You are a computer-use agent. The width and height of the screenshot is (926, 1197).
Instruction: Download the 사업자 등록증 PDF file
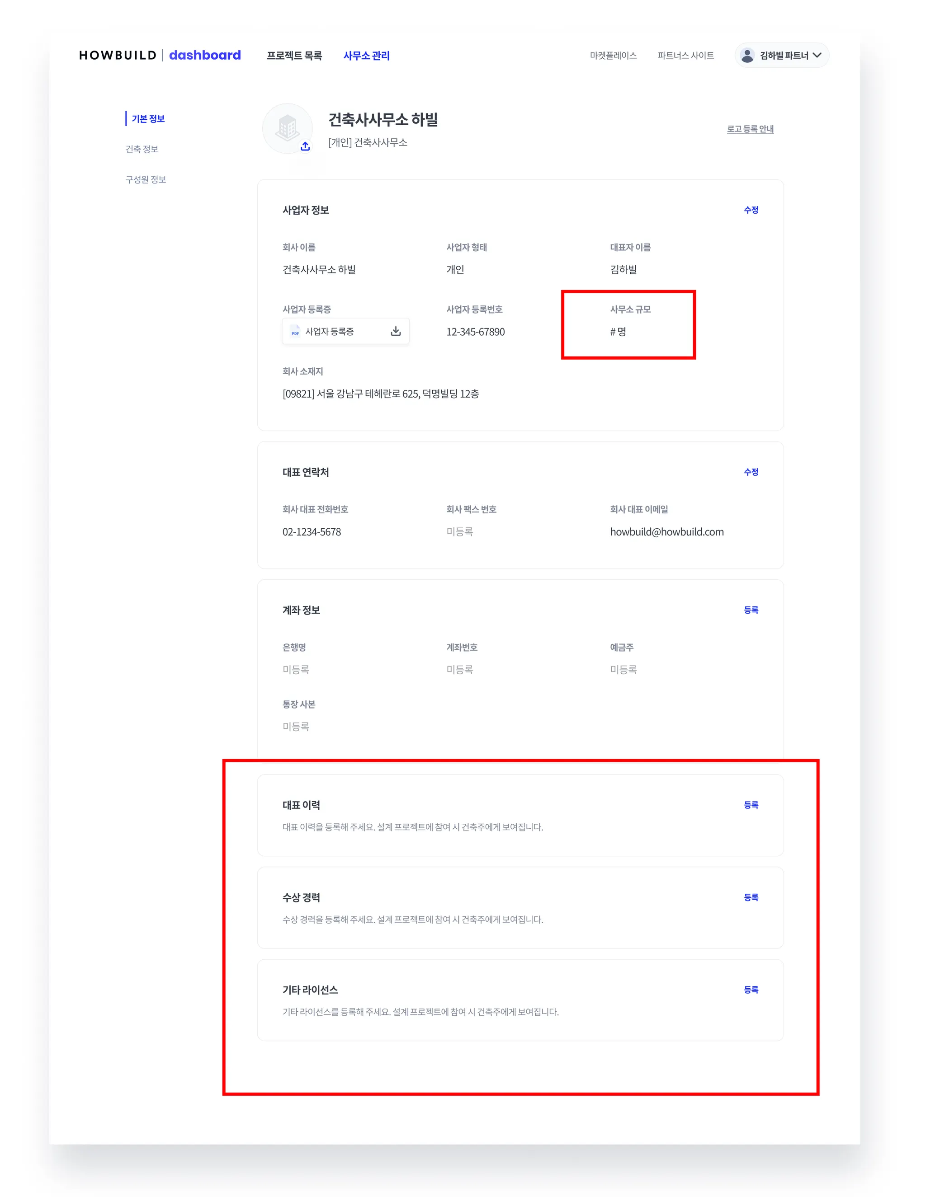[396, 331]
